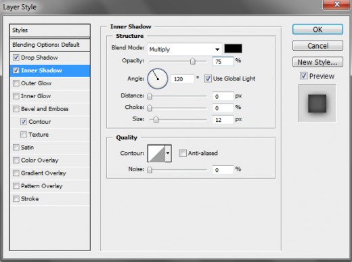Enable the Stroke checkbox

pos(16,199)
